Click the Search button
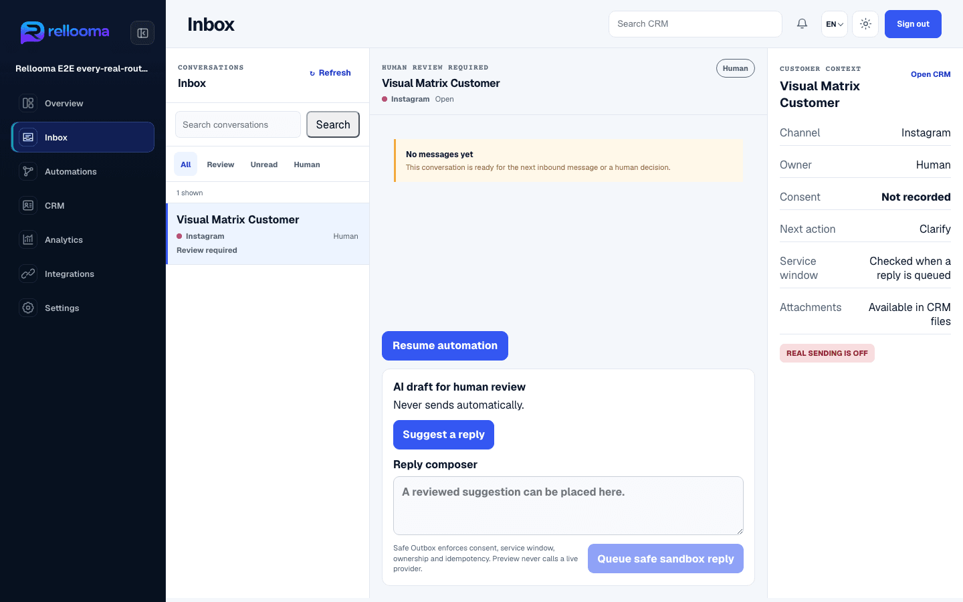Screen dimensions: 963x602 (x=333, y=124)
